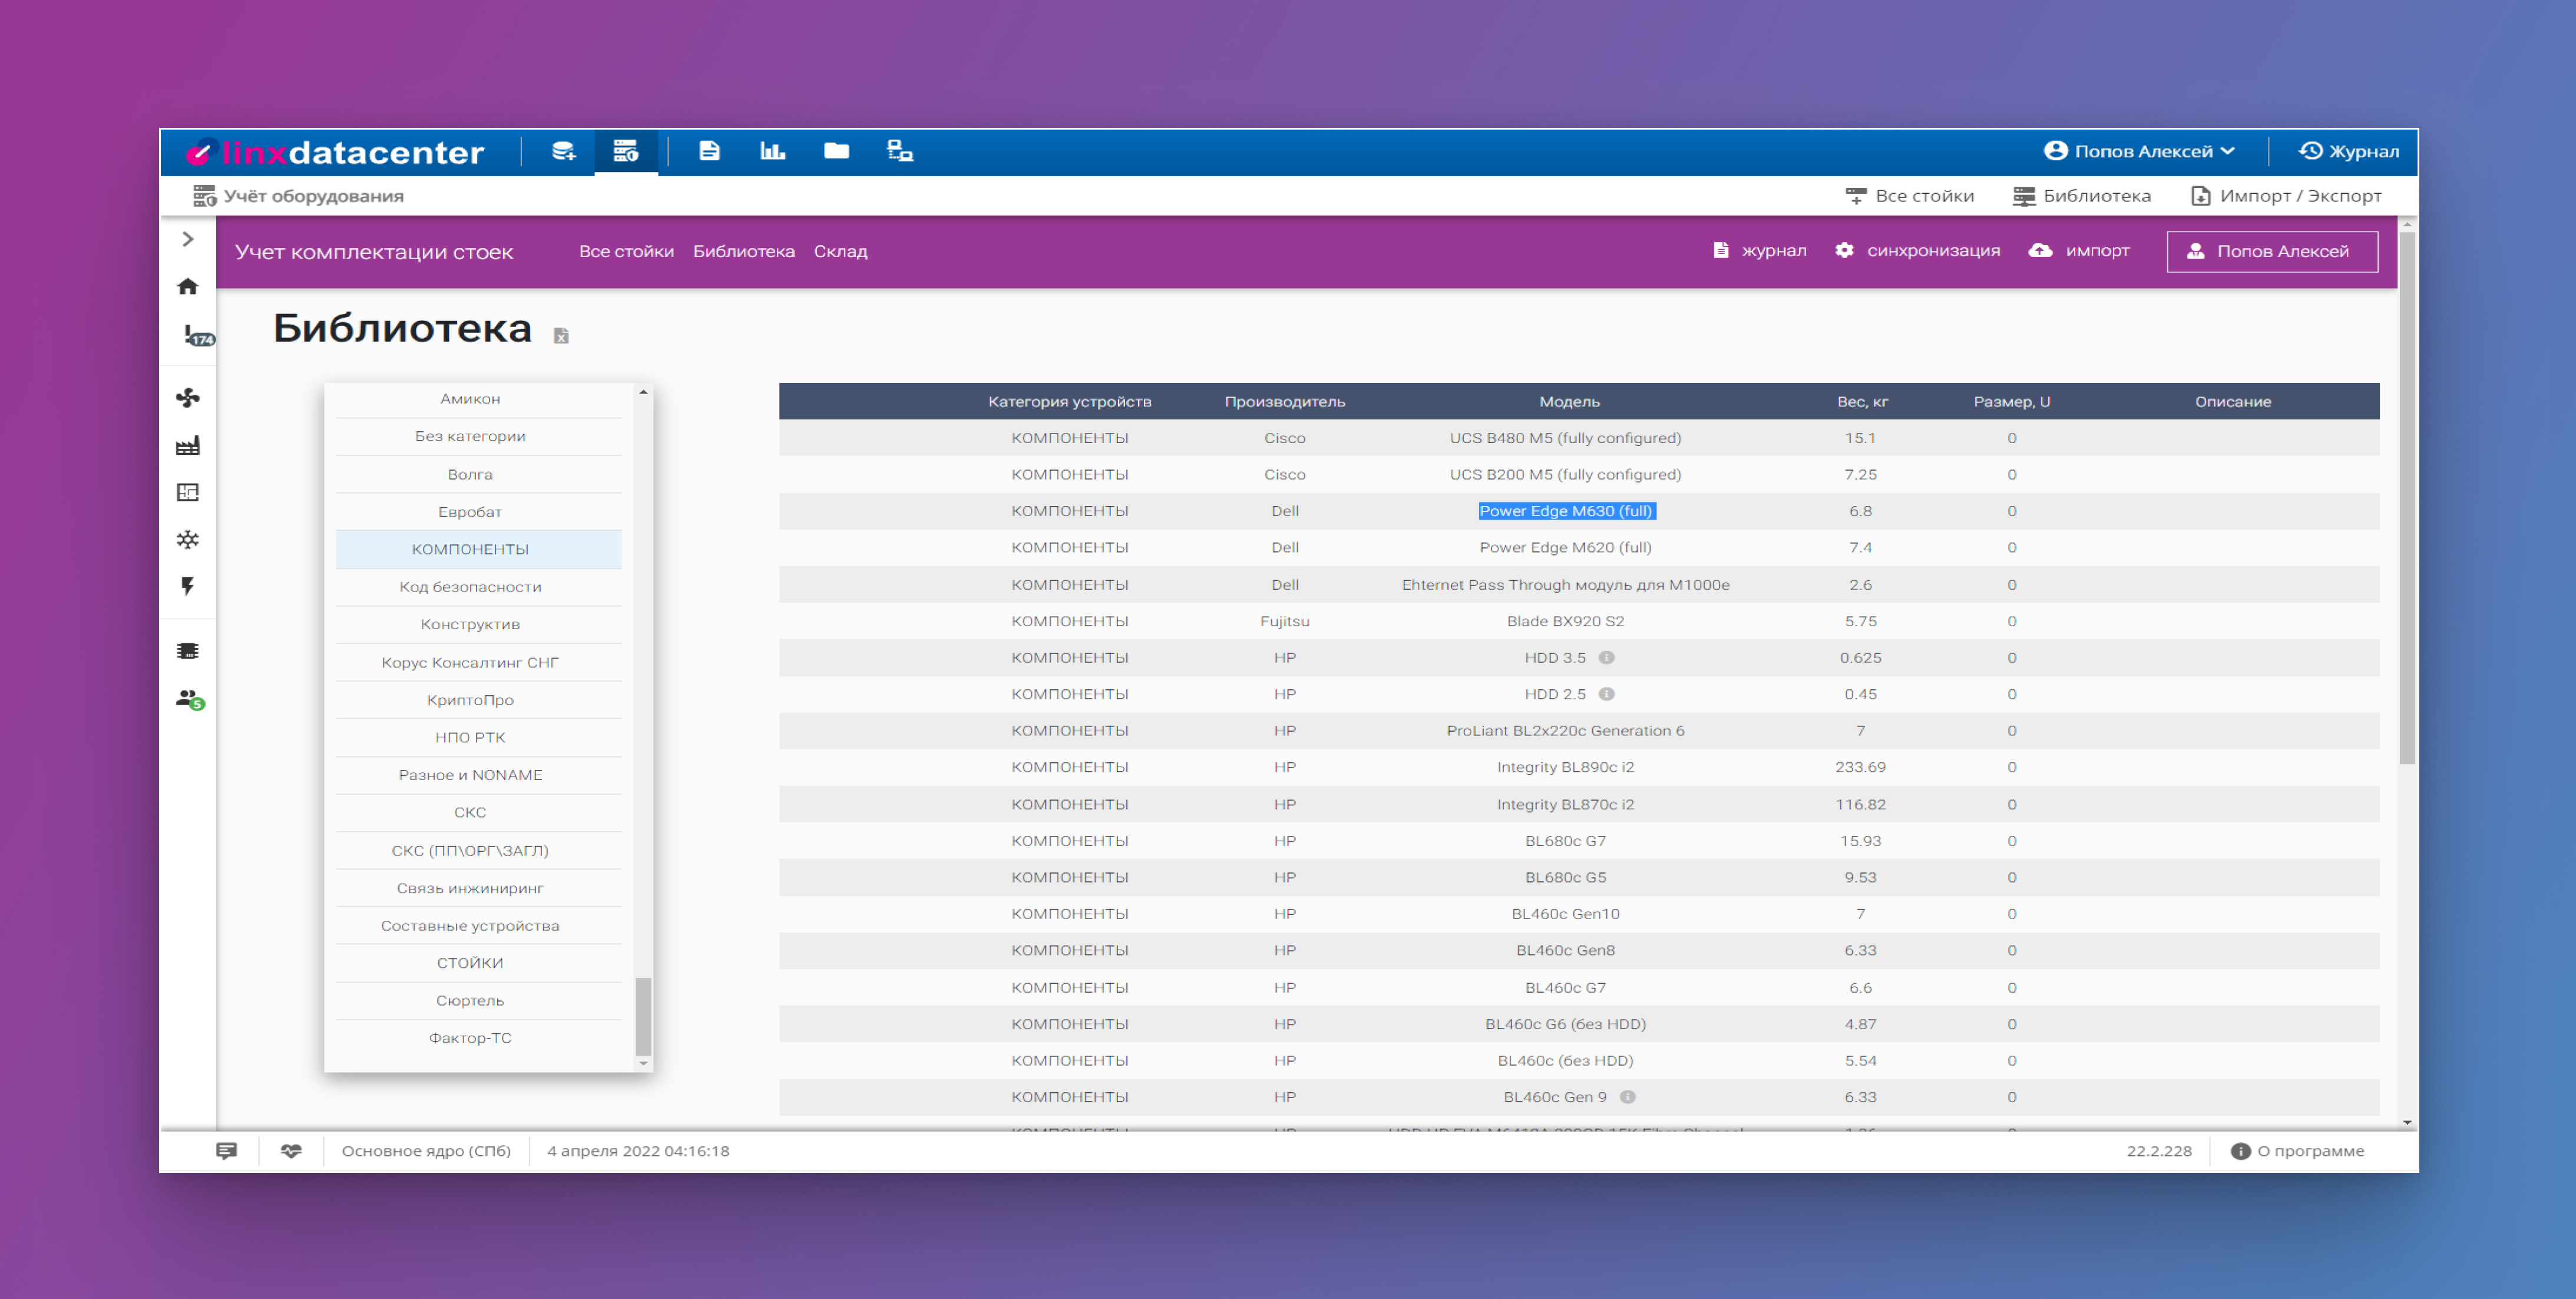The width and height of the screenshot is (2576, 1299).
Task: Open the chat message icon in status bar
Action: click(x=227, y=1151)
